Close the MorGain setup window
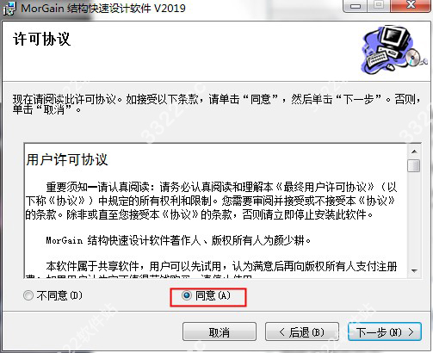Screen dimensions: 433x353 [411, 6]
